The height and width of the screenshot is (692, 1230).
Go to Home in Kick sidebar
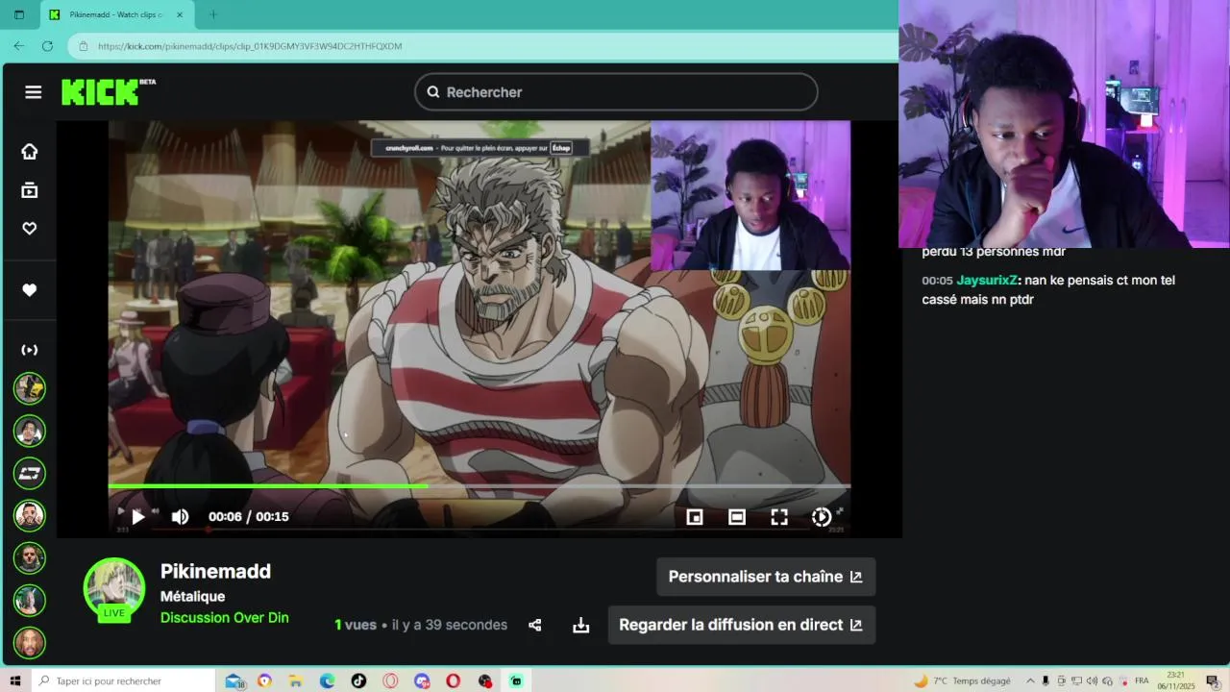pyautogui.click(x=30, y=151)
